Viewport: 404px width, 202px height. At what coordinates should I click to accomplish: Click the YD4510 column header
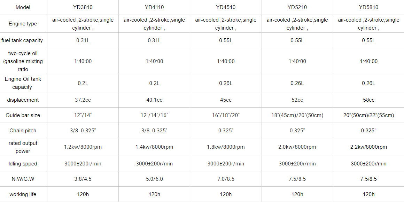(226, 7)
